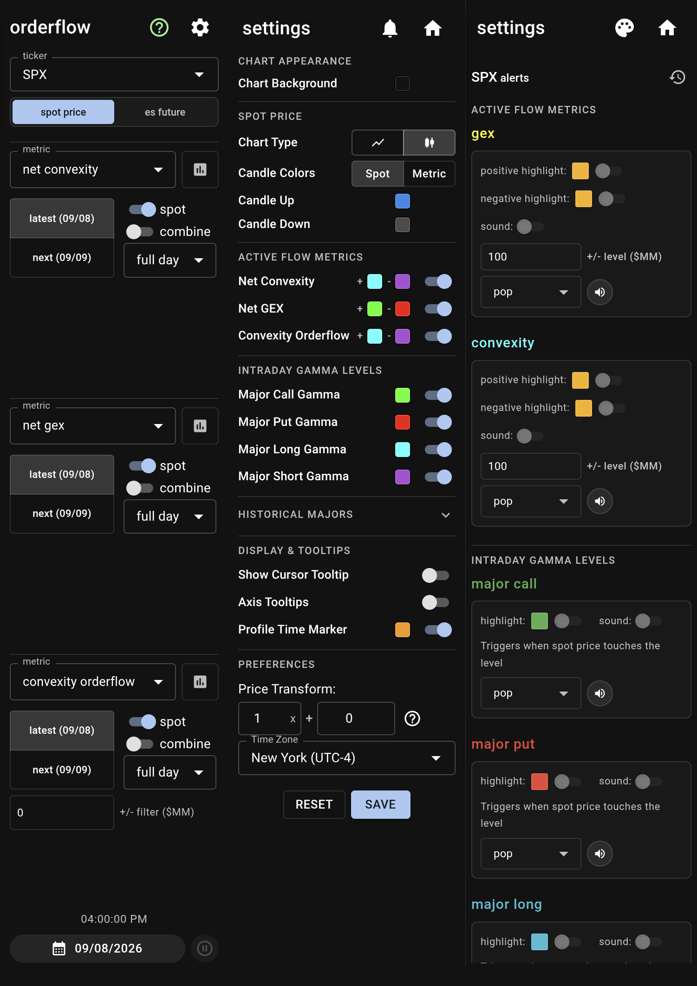Expand Historical Majors section
This screenshot has width=697, height=986.
(346, 515)
